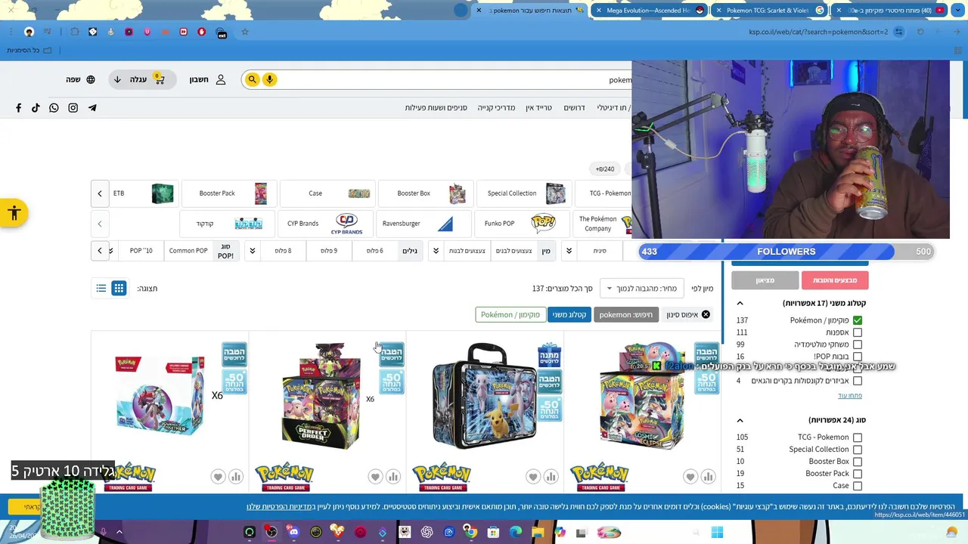Open the סניפים ושעות פעילות menu item
968x544 pixels.
coord(436,108)
